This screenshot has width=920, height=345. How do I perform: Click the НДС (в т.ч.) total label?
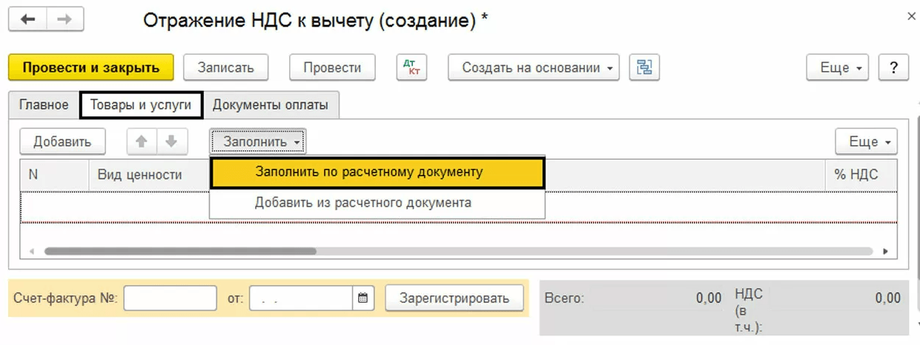pyautogui.click(x=749, y=311)
